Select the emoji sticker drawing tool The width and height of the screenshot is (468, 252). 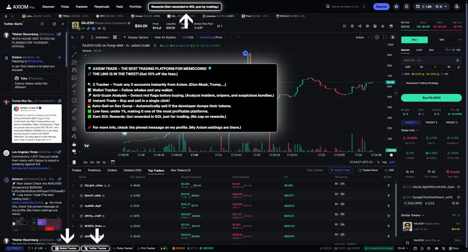point(74,101)
